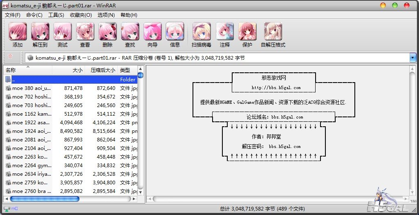Open the 选项(N) menu
Image resolution: width=419 pixels, height=215 pixels.
(x=106, y=15)
